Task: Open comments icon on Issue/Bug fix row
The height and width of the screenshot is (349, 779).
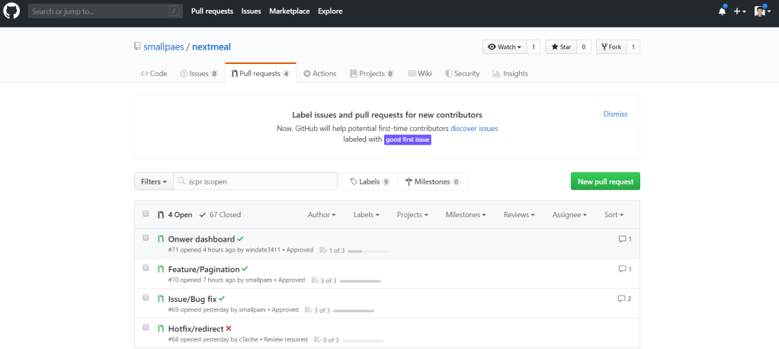Action: tap(622, 298)
